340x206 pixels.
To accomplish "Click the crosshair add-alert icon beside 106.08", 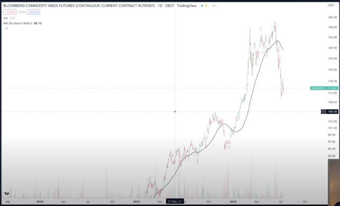I will click(323, 112).
